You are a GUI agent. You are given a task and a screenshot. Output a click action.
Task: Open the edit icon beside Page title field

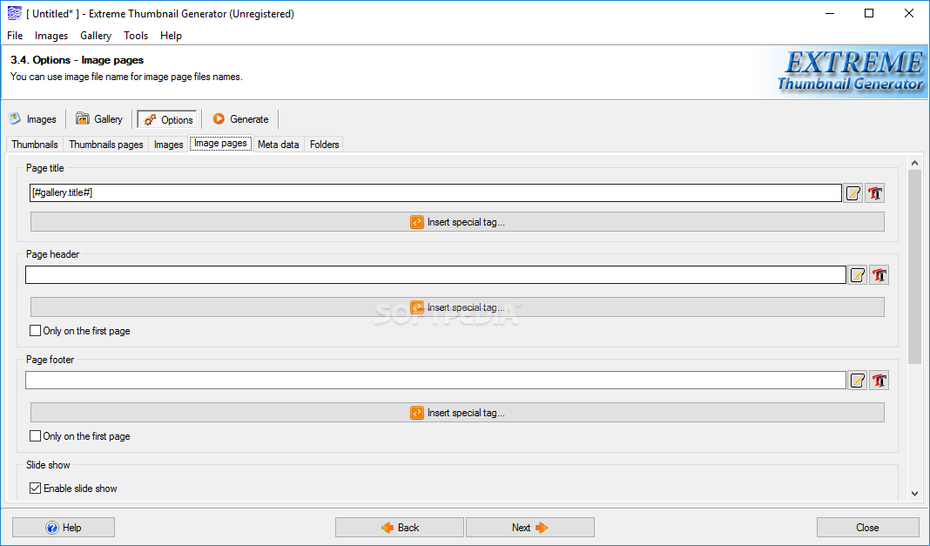[x=852, y=193]
